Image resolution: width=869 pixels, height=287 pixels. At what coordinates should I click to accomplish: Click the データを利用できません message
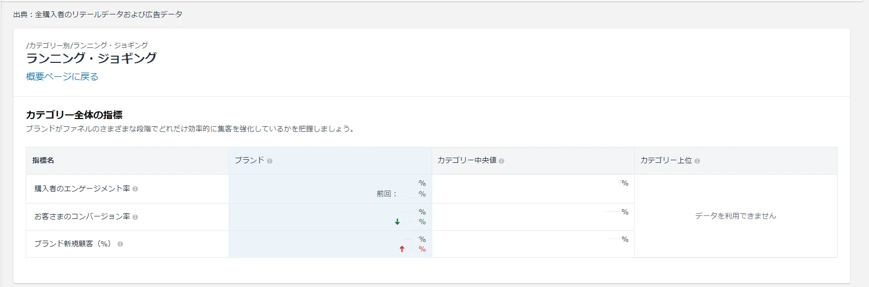(736, 216)
